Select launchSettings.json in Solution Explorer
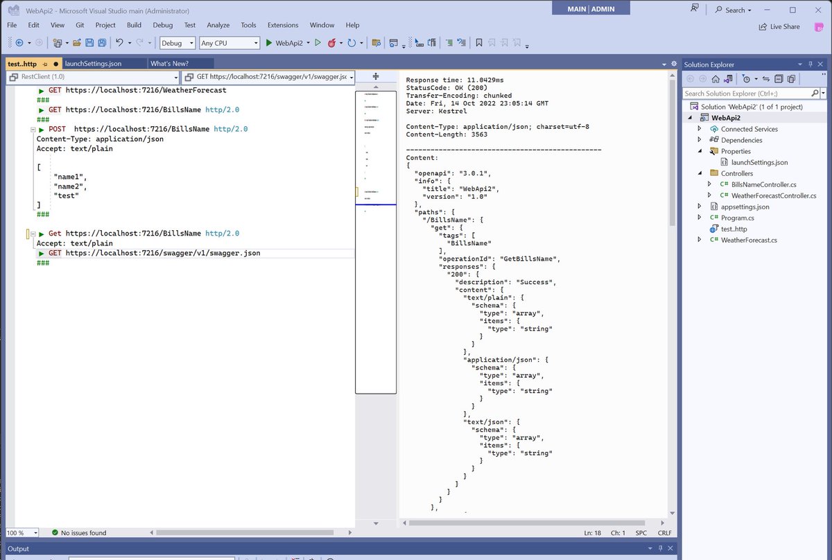832x560 pixels. (759, 162)
